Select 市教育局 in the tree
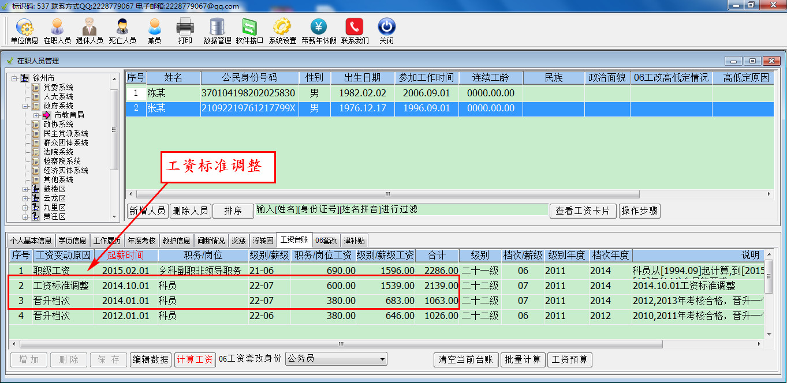This screenshot has height=383, width=787. pos(69,115)
